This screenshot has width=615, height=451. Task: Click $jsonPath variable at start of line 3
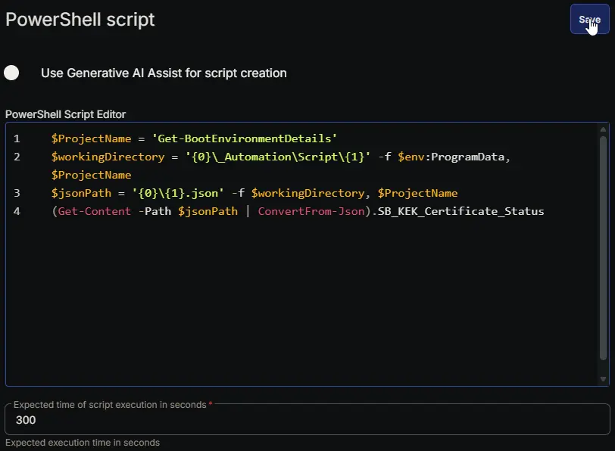click(81, 193)
